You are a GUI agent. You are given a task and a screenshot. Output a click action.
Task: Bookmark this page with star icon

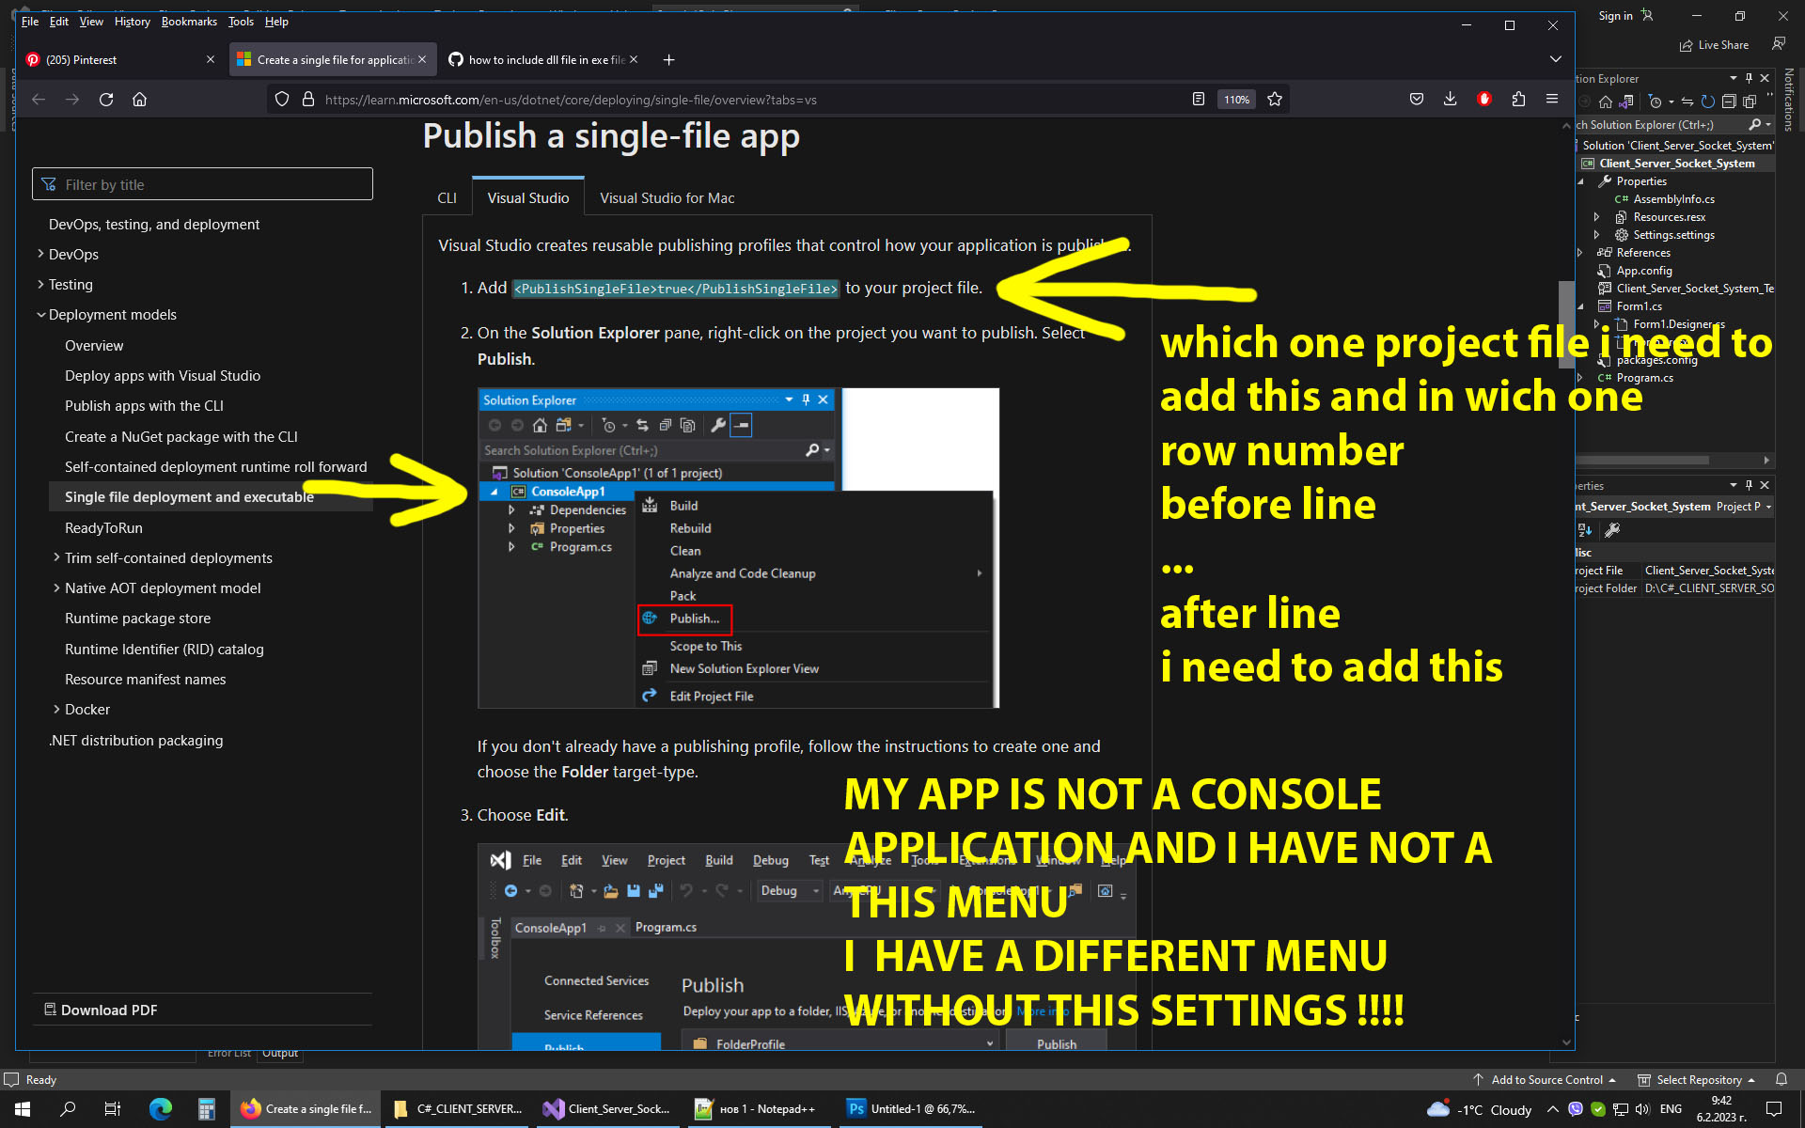(1275, 100)
